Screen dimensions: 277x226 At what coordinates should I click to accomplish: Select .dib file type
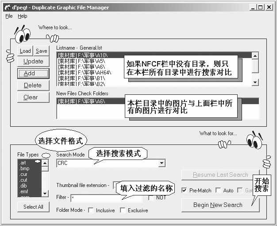(x=30, y=186)
